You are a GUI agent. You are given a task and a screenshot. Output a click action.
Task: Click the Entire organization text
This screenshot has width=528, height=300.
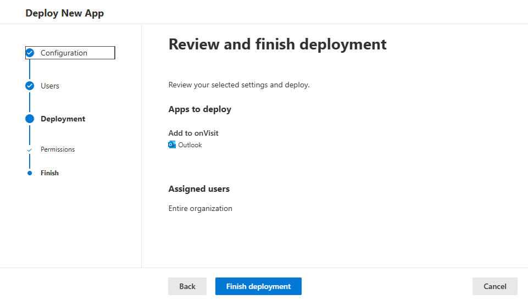[x=201, y=208]
